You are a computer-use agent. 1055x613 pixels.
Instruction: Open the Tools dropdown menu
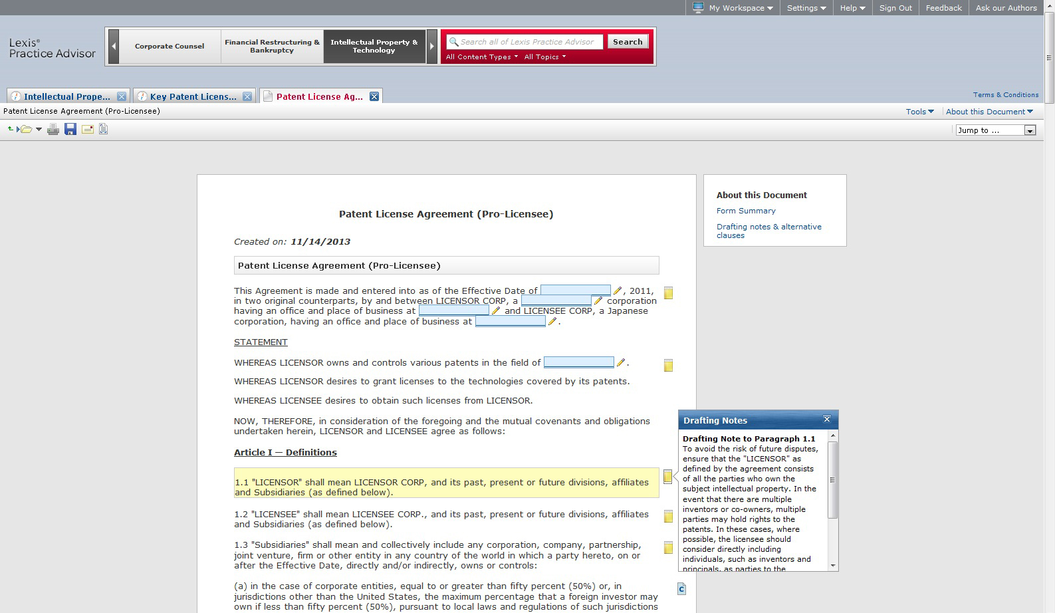(920, 112)
